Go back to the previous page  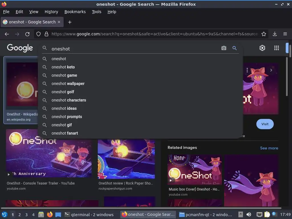(x=7, y=34)
